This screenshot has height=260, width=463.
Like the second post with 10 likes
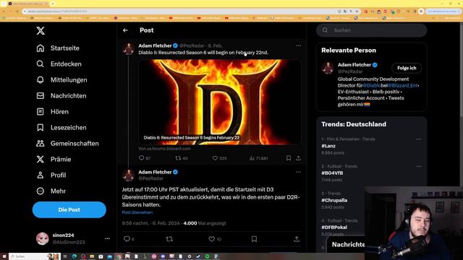tap(215, 239)
